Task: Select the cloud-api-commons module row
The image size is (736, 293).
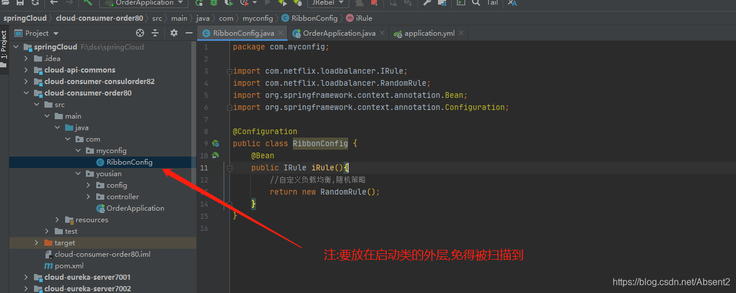Action: pyautogui.click(x=103, y=70)
